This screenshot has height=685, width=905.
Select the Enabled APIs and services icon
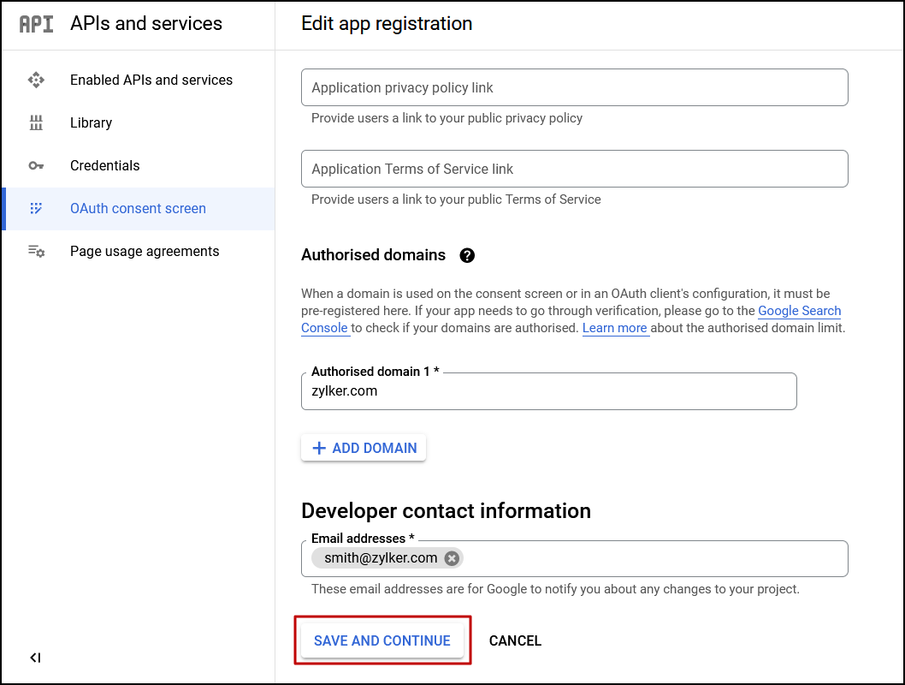(x=36, y=80)
